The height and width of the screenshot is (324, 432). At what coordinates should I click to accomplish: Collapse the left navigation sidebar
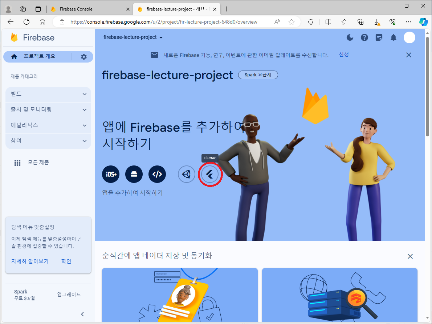click(82, 314)
